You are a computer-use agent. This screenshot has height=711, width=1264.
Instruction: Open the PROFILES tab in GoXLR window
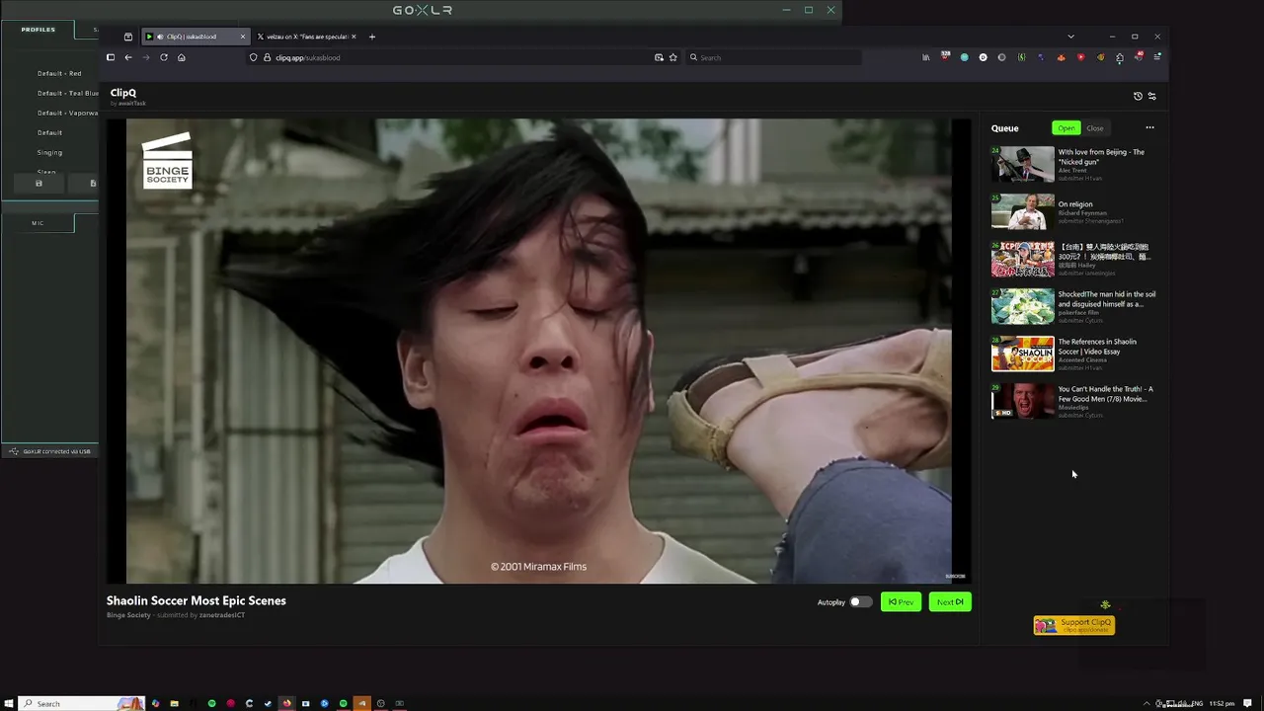tap(39, 30)
